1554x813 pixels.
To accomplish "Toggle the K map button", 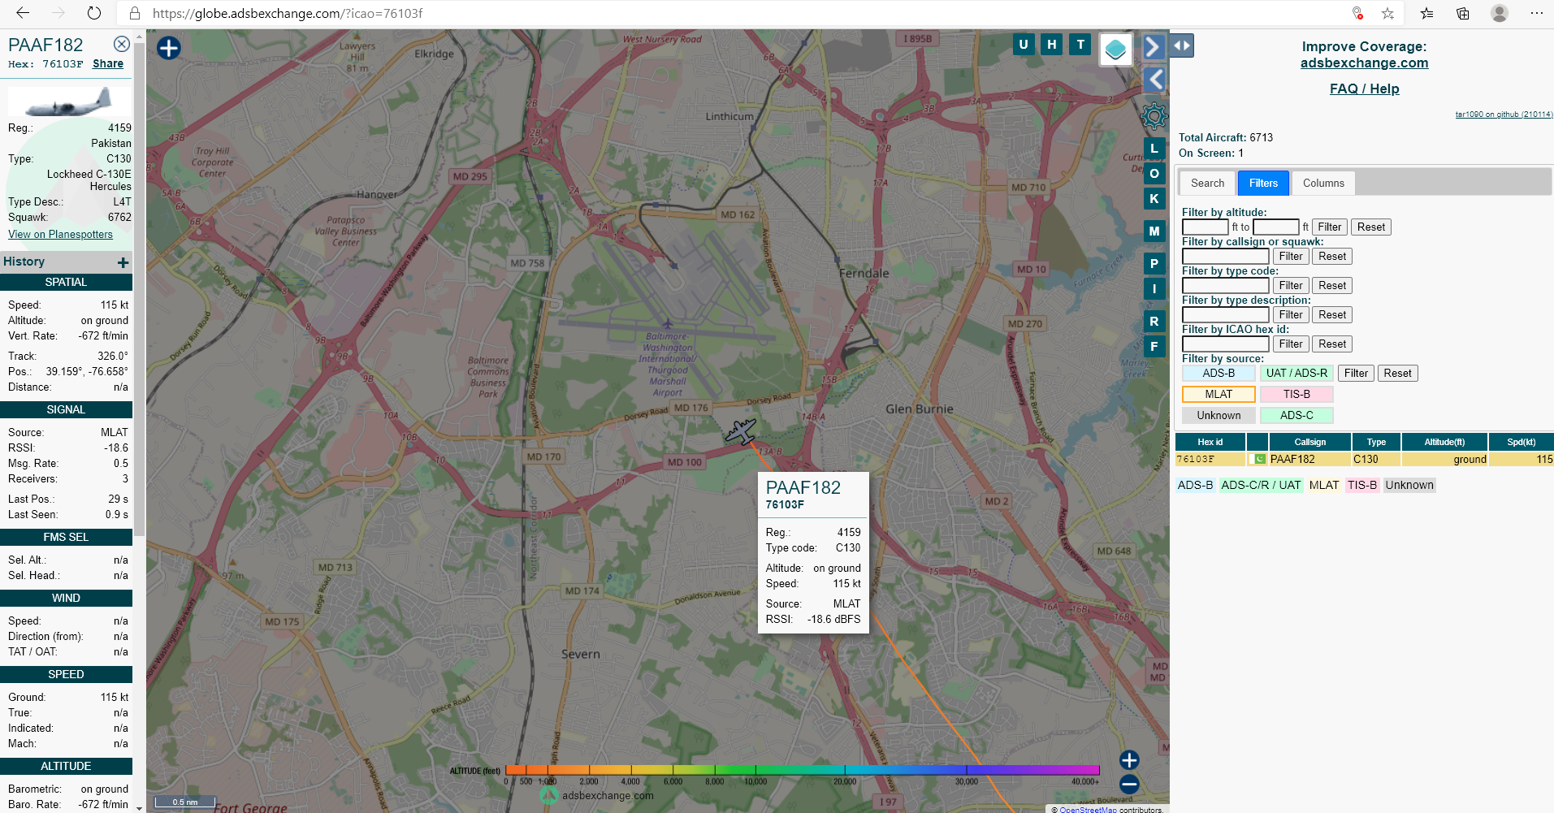I will 1154,199.
